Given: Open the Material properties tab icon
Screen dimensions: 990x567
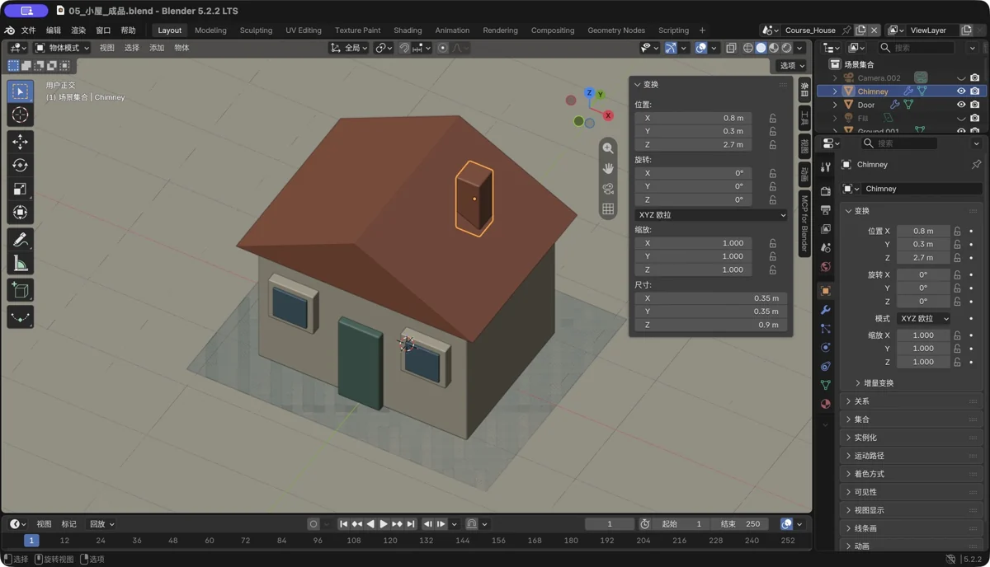Looking at the screenshot, I should point(825,404).
